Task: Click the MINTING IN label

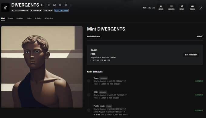Action: click(x=148, y=8)
